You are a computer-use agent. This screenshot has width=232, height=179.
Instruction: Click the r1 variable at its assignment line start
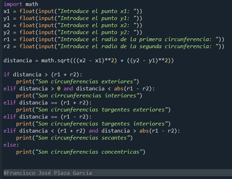point(7,39)
